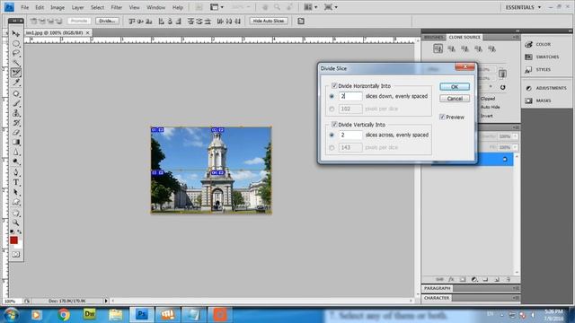Open the Filter menu
The image size is (575, 323).
(116, 7)
